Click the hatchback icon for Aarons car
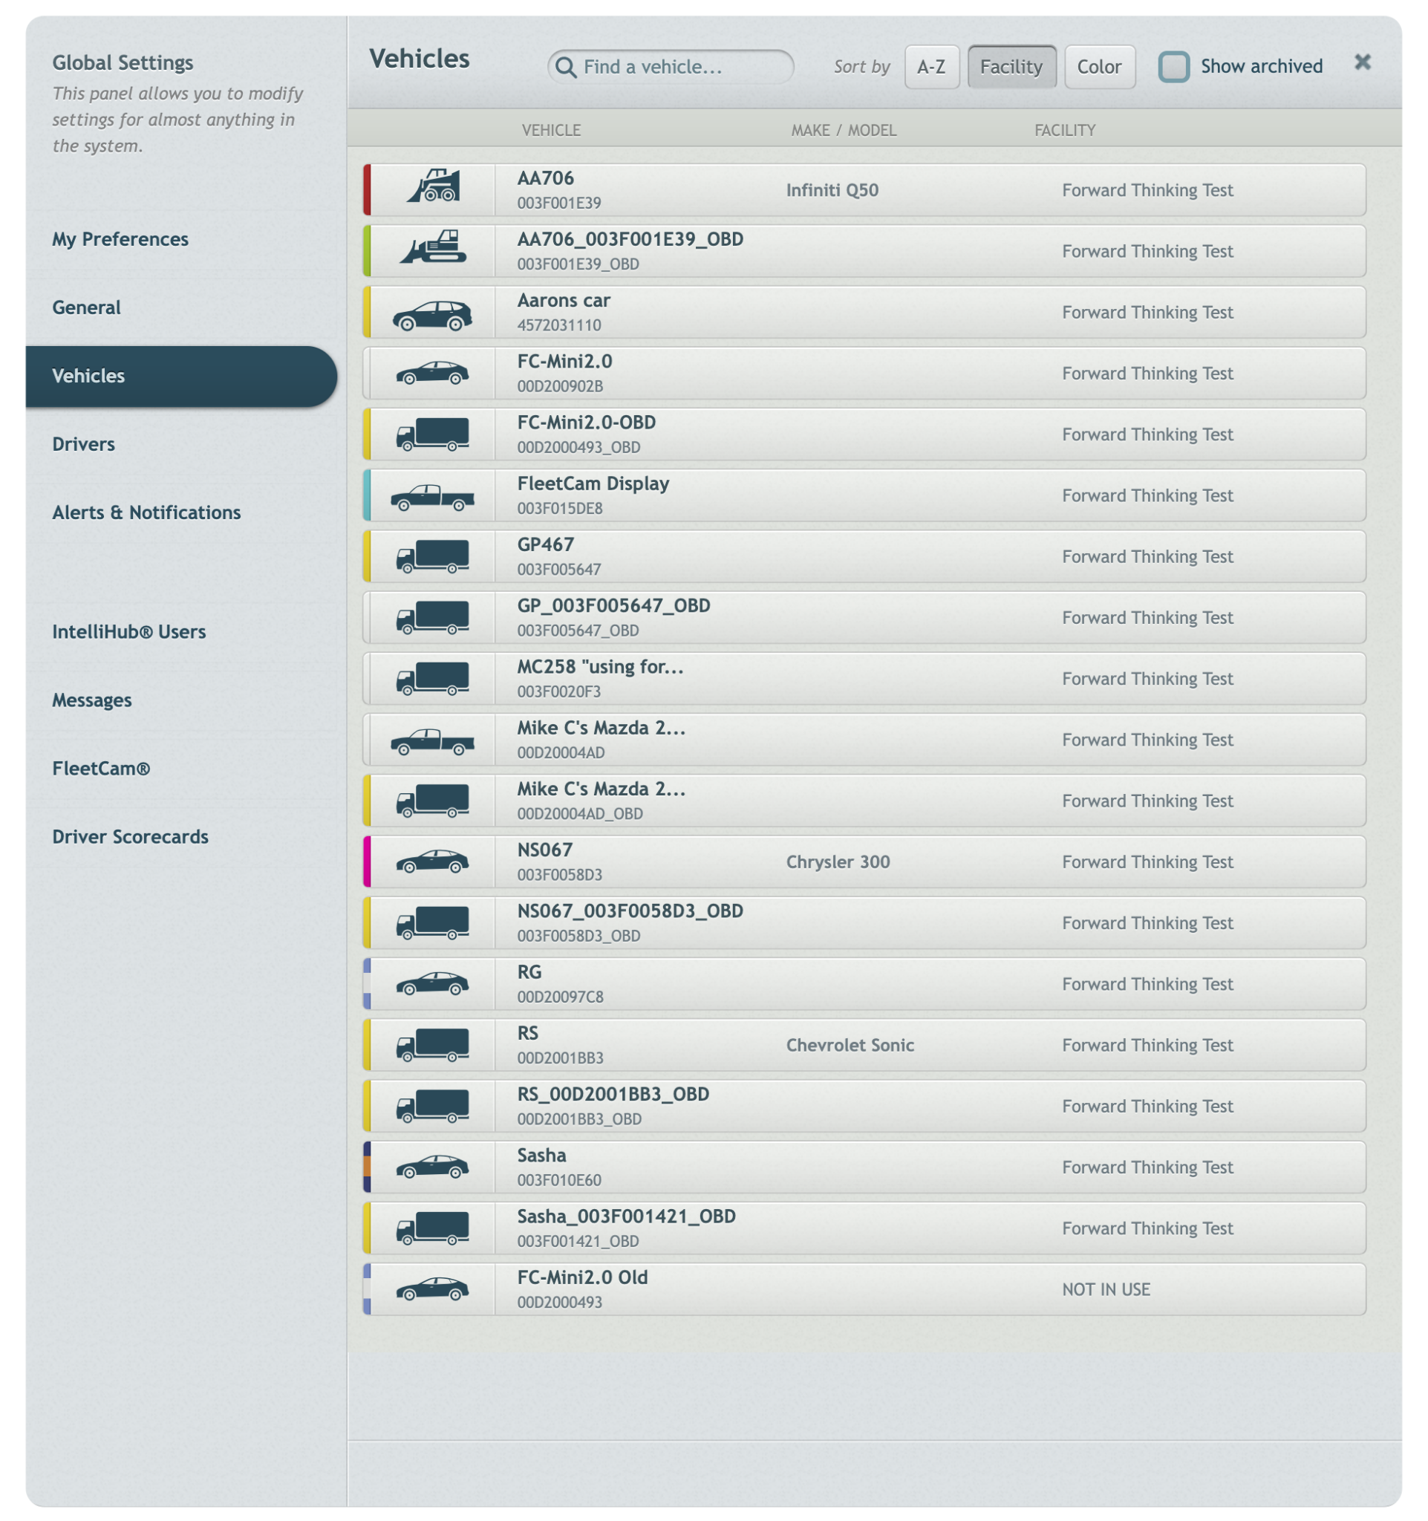1428x1521 pixels. pyautogui.click(x=432, y=314)
